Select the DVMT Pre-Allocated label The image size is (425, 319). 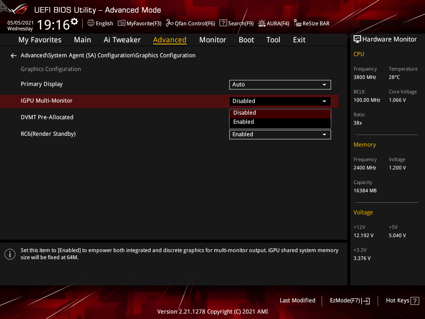coord(47,117)
